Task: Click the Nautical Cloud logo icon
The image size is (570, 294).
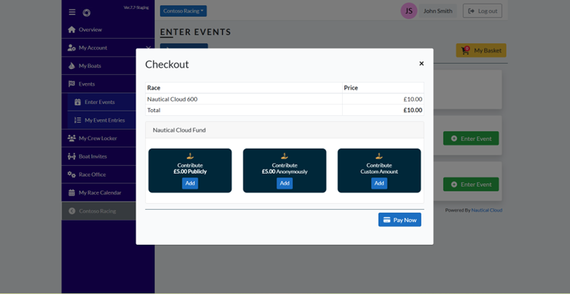Action: [x=87, y=12]
